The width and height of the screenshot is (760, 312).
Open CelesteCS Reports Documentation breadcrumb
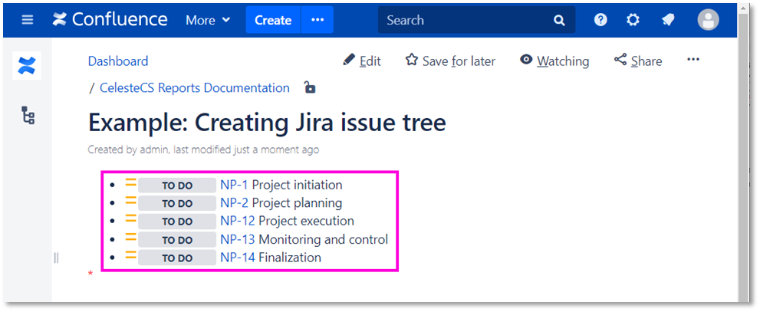(194, 87)
